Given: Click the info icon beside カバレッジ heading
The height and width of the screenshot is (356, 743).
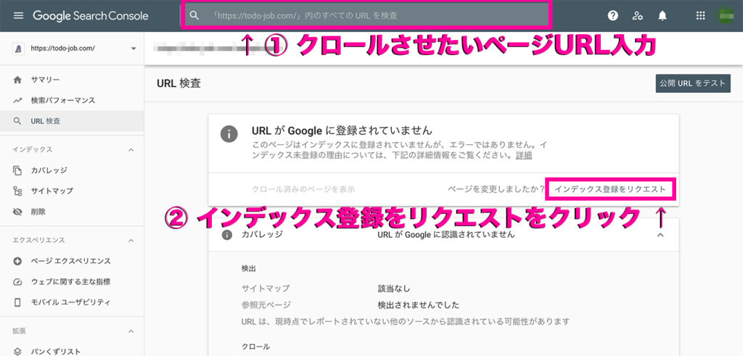Looking at the screenshot, I should click(227, 235).
